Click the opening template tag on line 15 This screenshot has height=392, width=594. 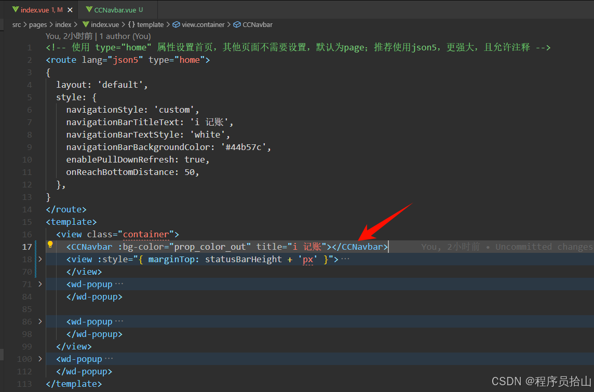tap(71, 222)
